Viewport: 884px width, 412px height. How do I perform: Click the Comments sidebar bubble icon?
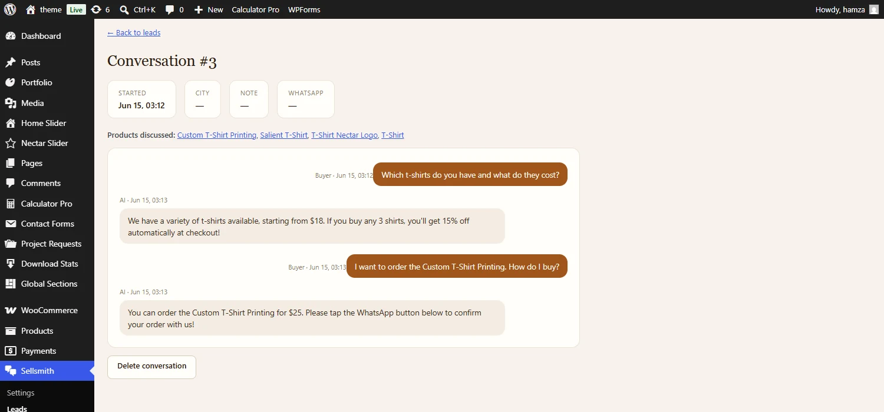click(x=10, y=183)
